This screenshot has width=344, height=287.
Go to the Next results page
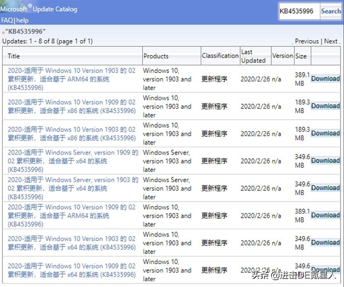(x=331, y=41)
